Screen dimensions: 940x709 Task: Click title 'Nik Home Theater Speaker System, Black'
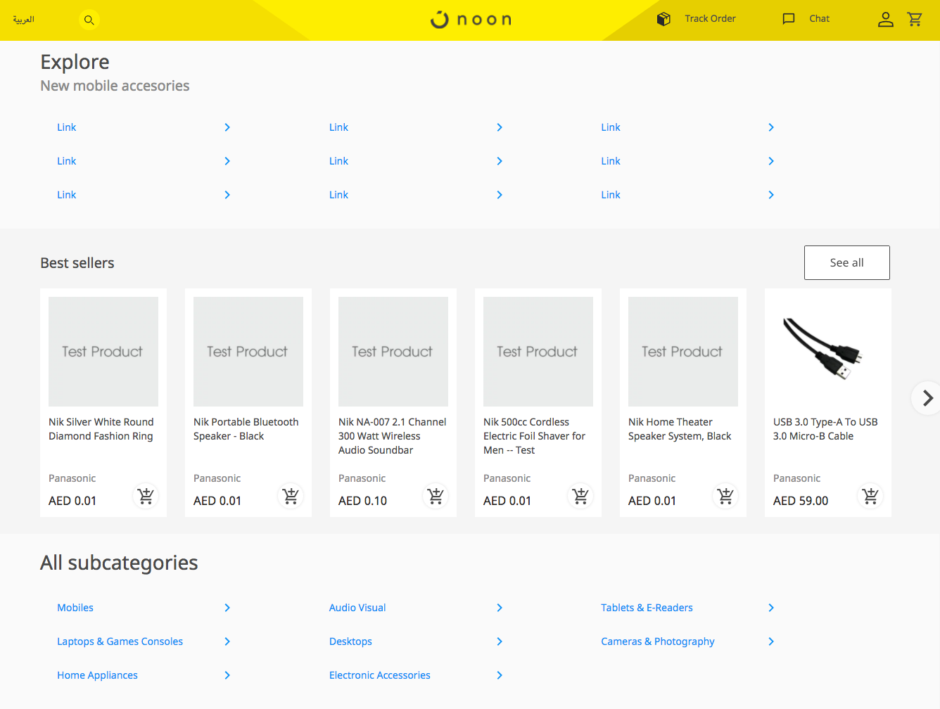coord(680,429)
